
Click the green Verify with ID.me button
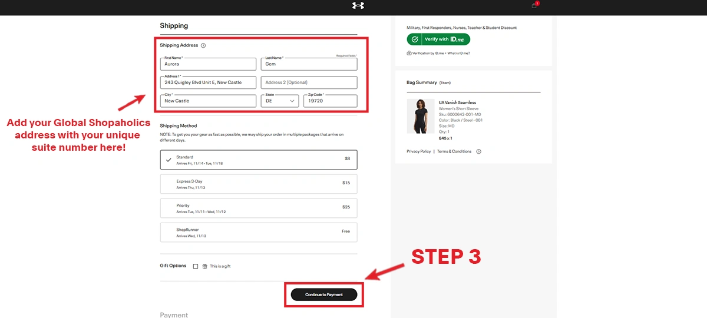click(438, 39)
